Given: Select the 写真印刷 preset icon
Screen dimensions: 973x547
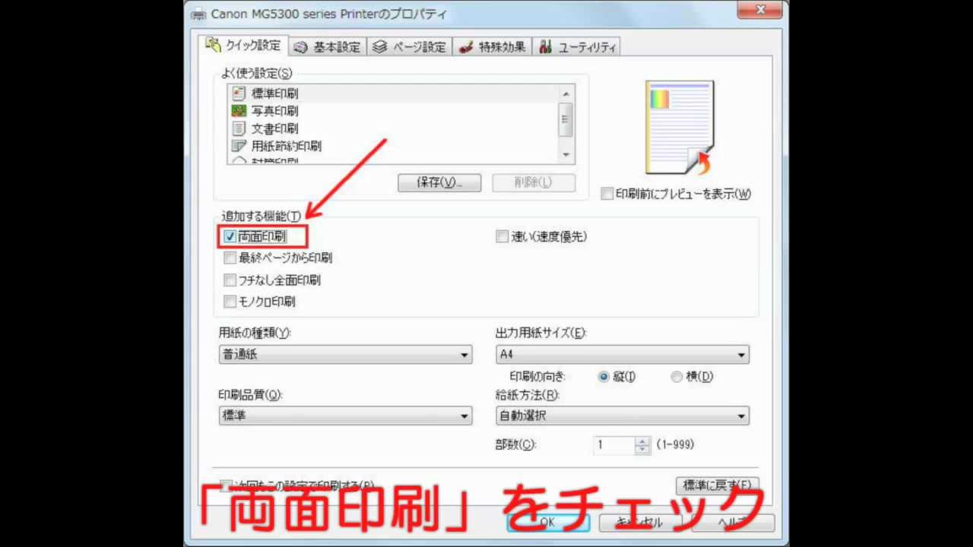Looking at the screenshot, I should 239,111.
